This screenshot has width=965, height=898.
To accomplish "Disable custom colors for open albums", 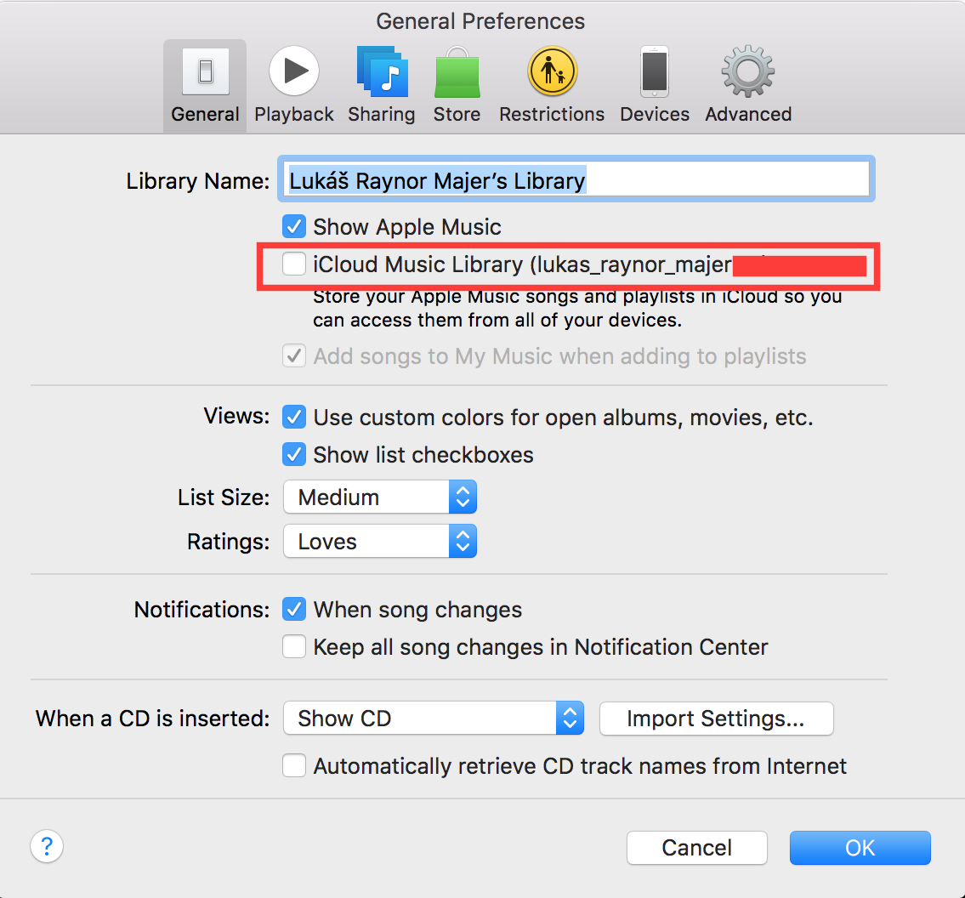I will pos(294,418).
